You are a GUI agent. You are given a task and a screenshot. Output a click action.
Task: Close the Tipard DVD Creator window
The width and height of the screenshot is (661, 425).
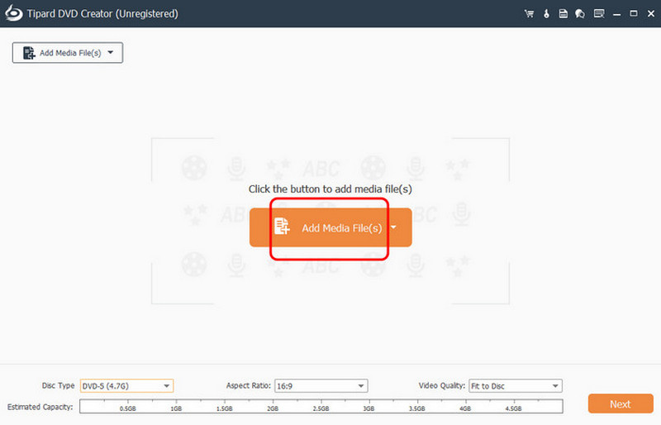pyautogui.click(x=651, y=14)
